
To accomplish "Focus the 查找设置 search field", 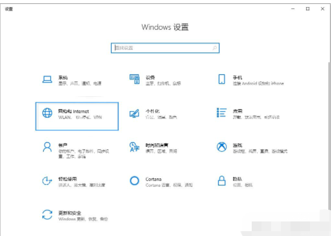I will [165, 48].
